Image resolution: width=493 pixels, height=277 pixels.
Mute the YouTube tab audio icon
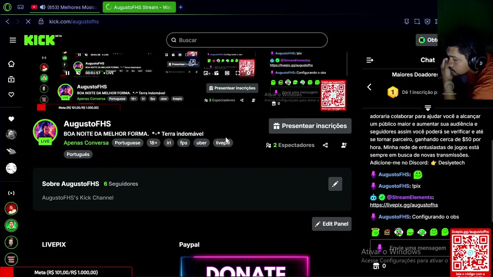(42, 7)
